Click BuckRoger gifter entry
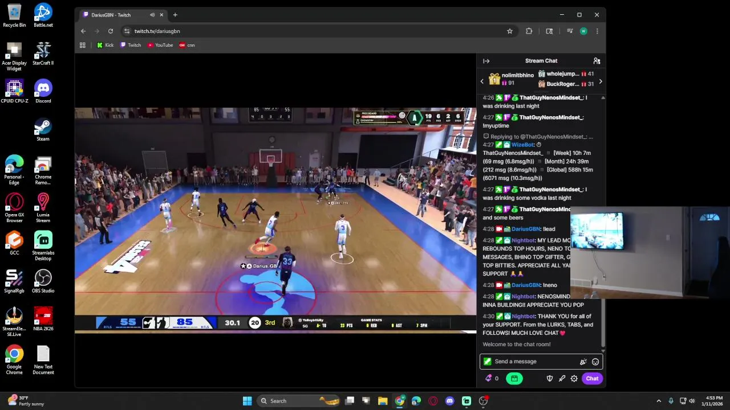Viewport: 730px width, 410px height. pyautogui.click(x=566, y=84)
